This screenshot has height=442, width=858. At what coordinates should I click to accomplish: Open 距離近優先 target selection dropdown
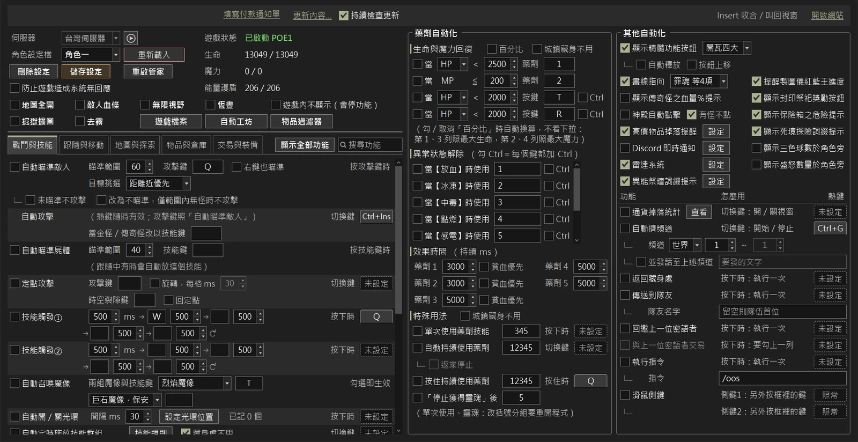159,183
